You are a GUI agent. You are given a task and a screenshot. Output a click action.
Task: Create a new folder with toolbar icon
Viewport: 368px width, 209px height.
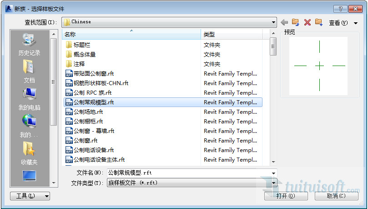(x=318, y=22)
